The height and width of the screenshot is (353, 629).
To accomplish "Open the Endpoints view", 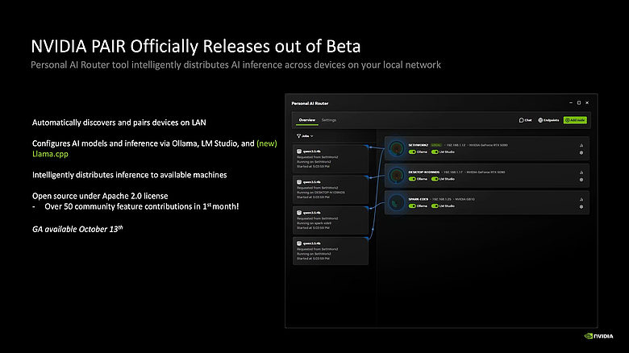I will click(548, 120).
